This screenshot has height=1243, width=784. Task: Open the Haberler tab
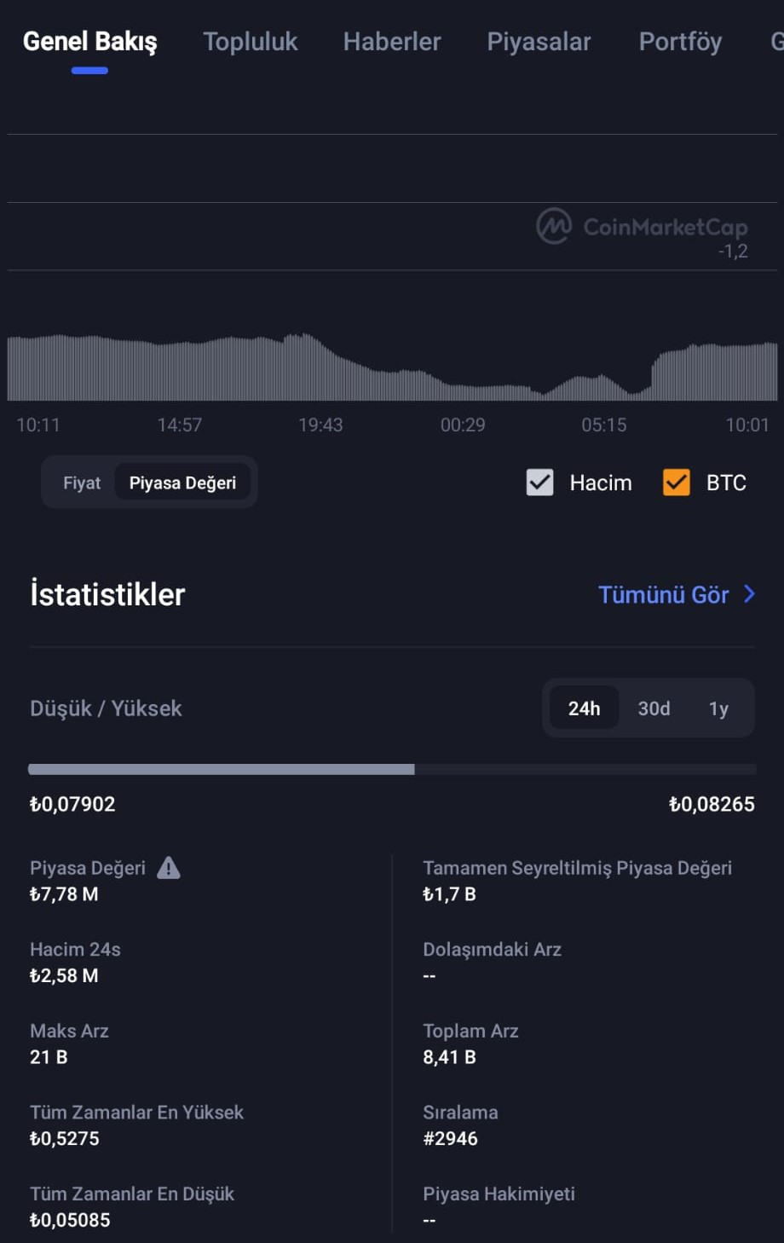[x=392, y=42]
